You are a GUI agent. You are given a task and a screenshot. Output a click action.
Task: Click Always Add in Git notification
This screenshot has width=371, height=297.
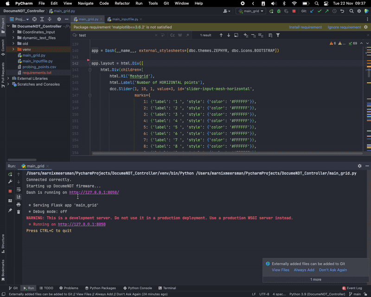(304, 270)
